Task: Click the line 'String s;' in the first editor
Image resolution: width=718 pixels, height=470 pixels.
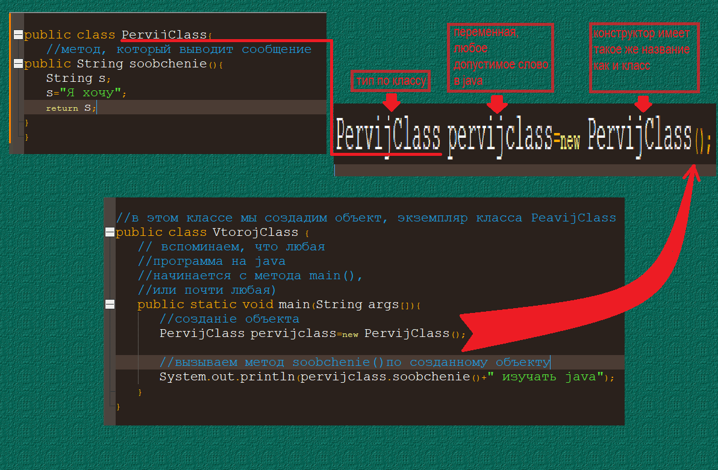Action: tap(78, 78)
